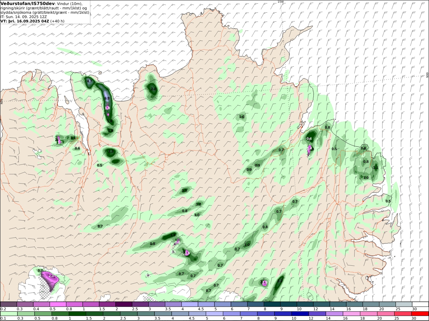
Task: Click the 'Veðurstofan/IS750dev' title text
Action: pyautogui.click(x=27, y=3)
